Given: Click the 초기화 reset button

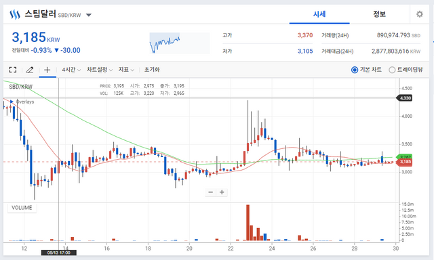Looking at the screenshot, I should coord(152,70).
